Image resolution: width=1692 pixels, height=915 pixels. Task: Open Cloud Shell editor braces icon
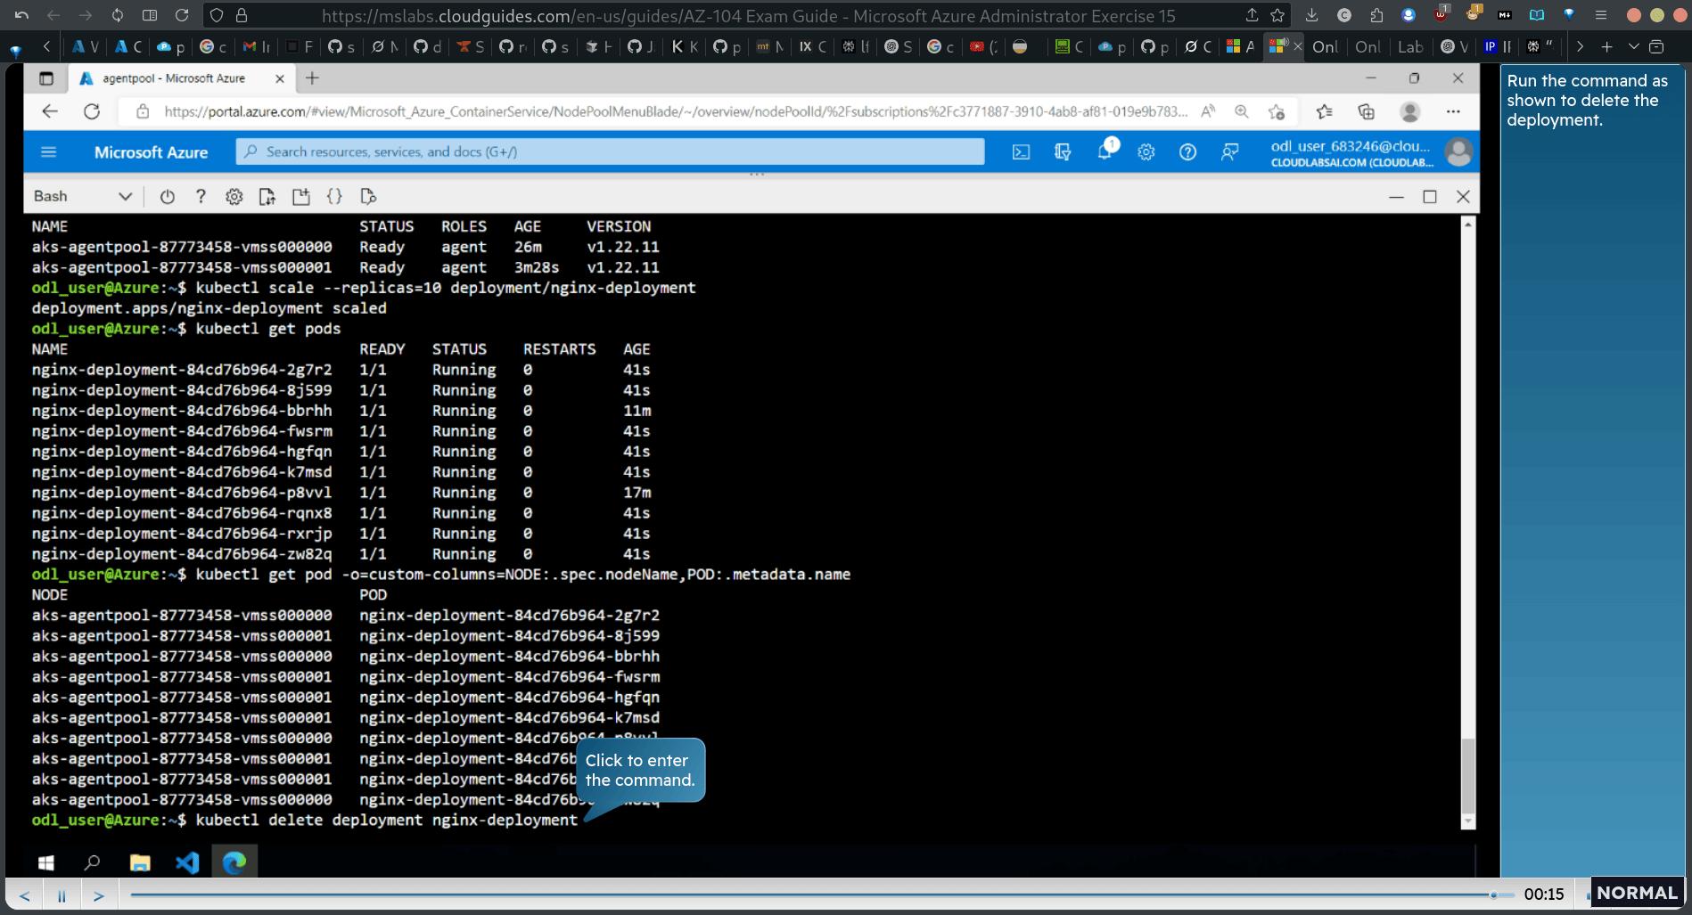334,197
